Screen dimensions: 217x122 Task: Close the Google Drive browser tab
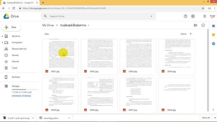pyautogui.click(x=37, y=3)
